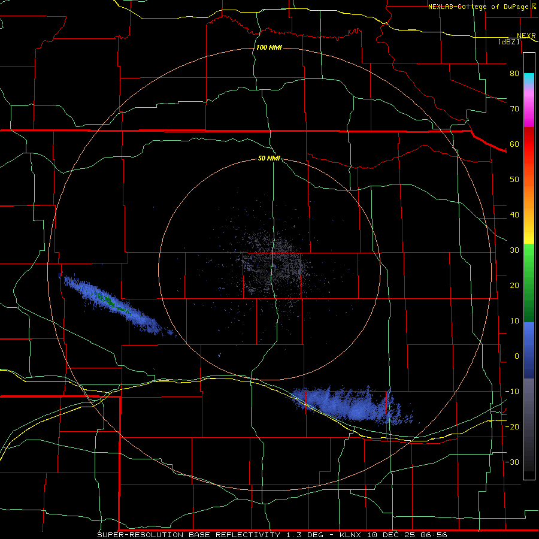The width and height of the screenshot is (539, 539).
Task: Click the blue segment of the color bar
Action: point(529,350)
